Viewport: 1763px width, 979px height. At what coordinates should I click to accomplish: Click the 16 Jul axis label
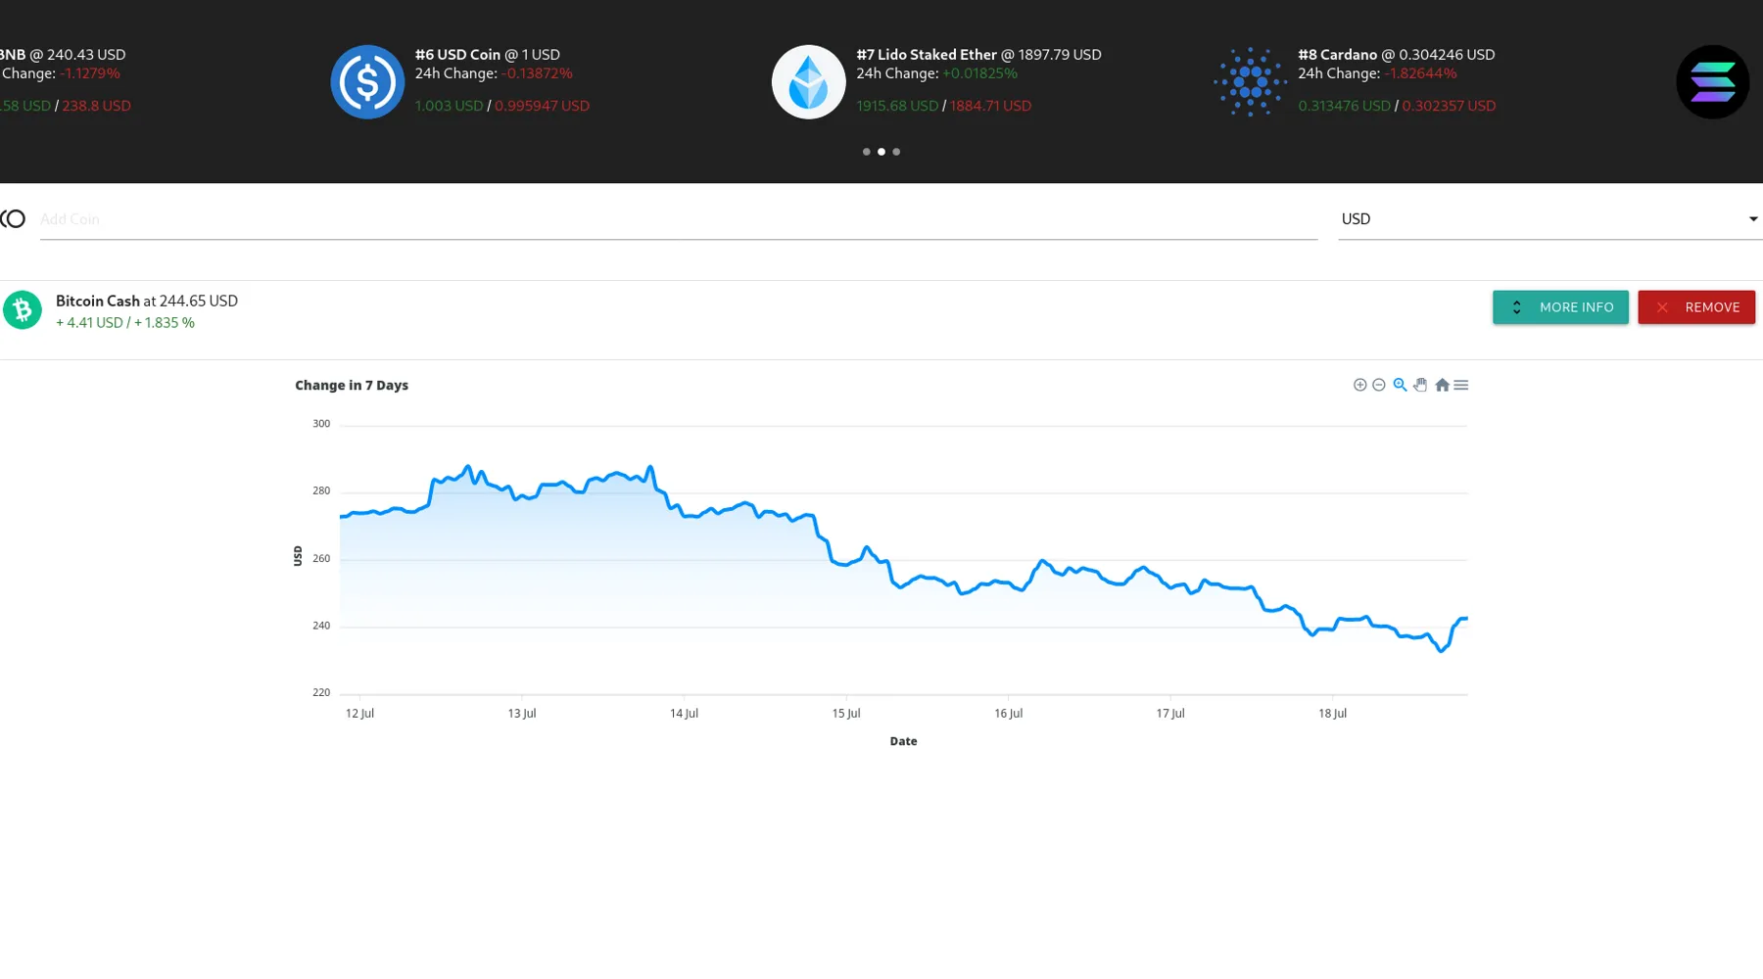click(x=1008, y=714)
